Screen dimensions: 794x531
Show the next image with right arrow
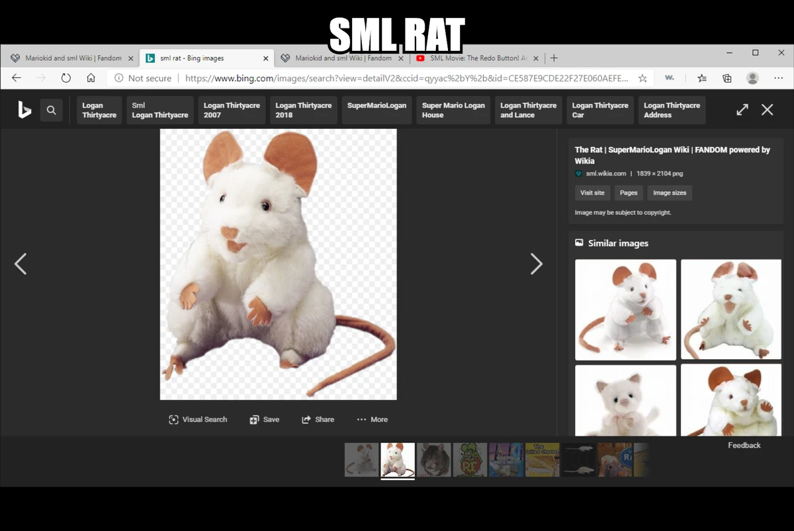coord(537,264)
